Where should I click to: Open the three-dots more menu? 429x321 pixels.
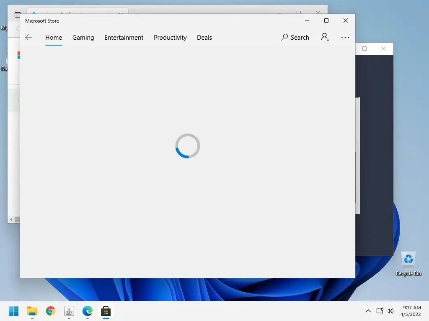tap(345, 37)
